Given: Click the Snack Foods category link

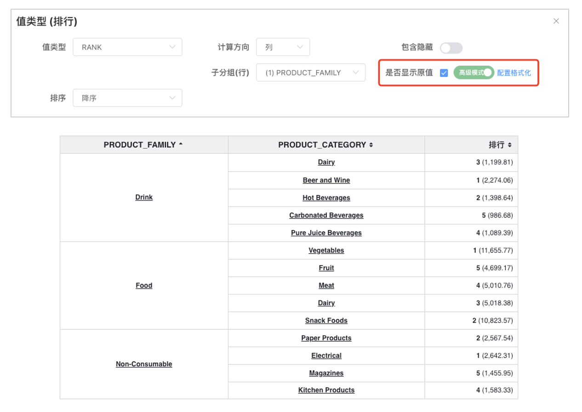Looking at the screenshot, I should pos(326,321).
